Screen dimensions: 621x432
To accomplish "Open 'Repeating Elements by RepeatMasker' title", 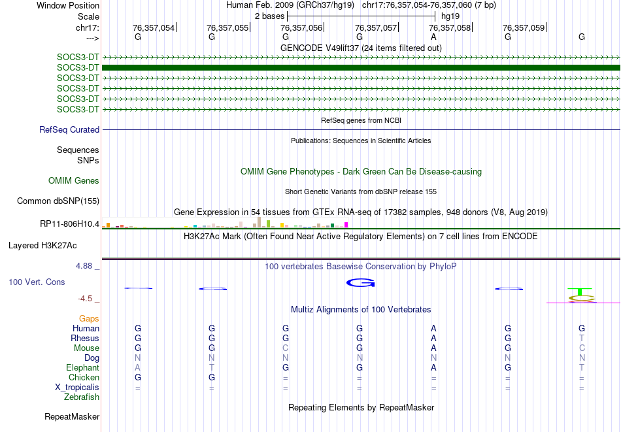I will (x=361, y=407).
